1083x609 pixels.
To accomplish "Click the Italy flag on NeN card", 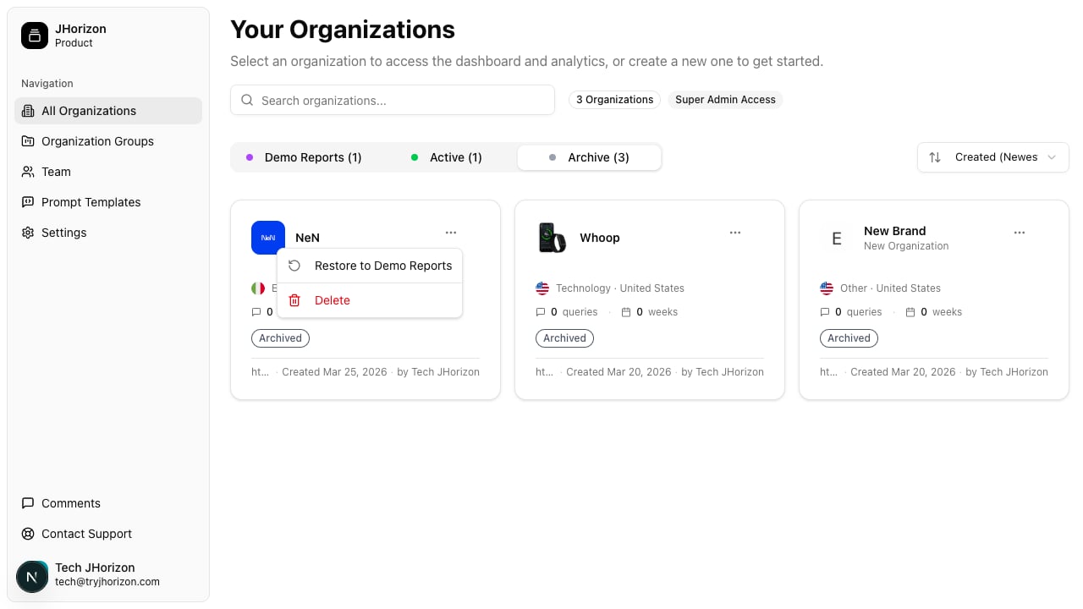I will 258,288.
